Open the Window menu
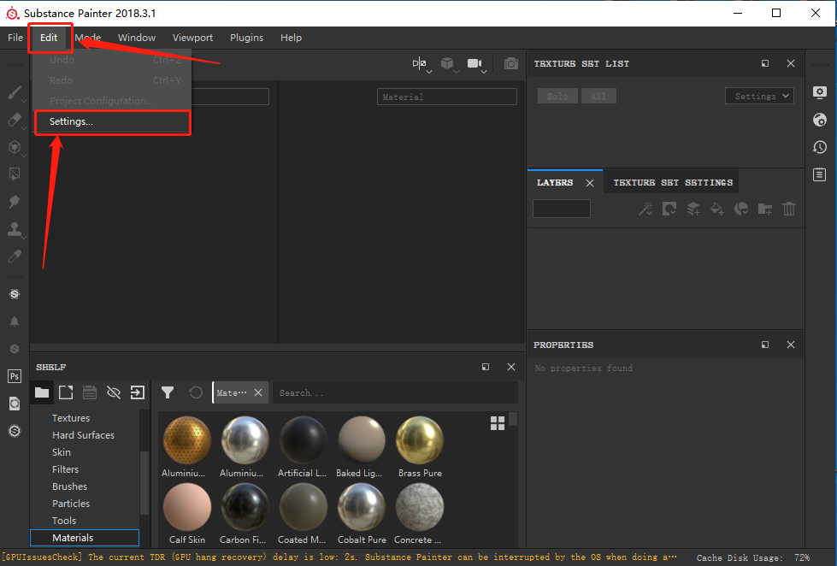Viewport: 837px width, 566px height. pyautogui.click(x=137, y=38)
